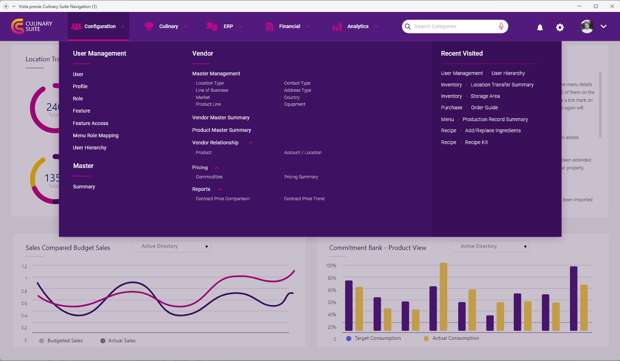Open Active Directory dropdown for Sales chart
The width and height of the screenshot is (620, 361).
click(171, 246)
